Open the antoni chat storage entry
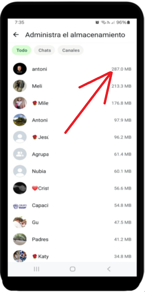The width and height of the screenshot is (145, 292). coord(72,69)
